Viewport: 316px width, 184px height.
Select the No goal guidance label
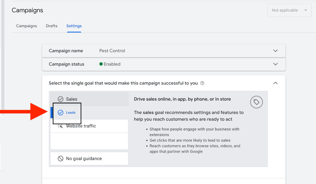coord(84,159)
